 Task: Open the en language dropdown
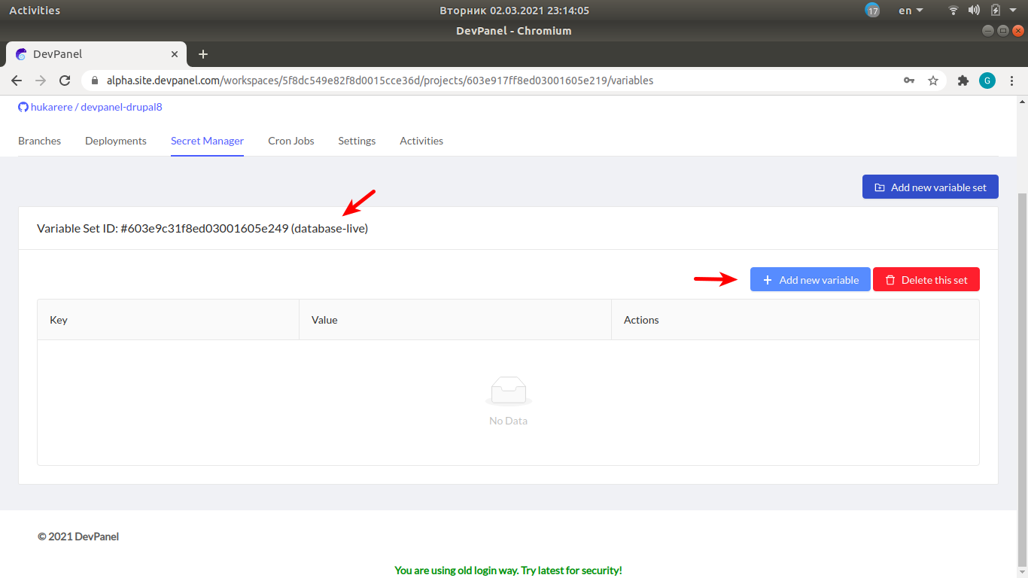909,10
